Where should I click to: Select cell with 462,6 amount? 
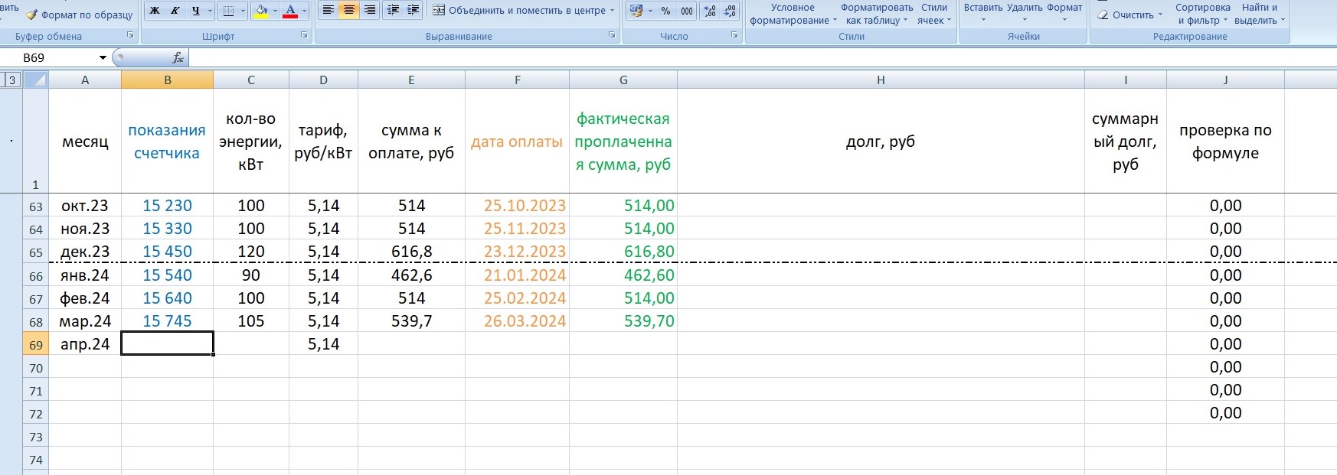(411, 275)
